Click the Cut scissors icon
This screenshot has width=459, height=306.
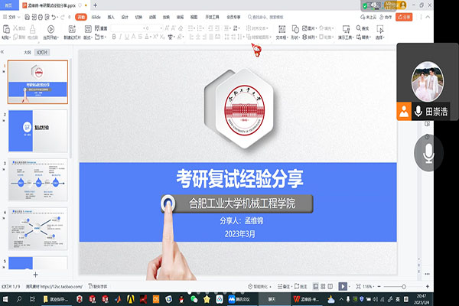15,28
